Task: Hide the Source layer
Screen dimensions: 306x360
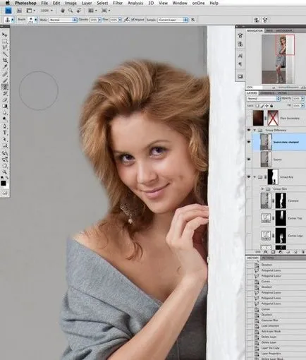Action: tap(249, 160)
